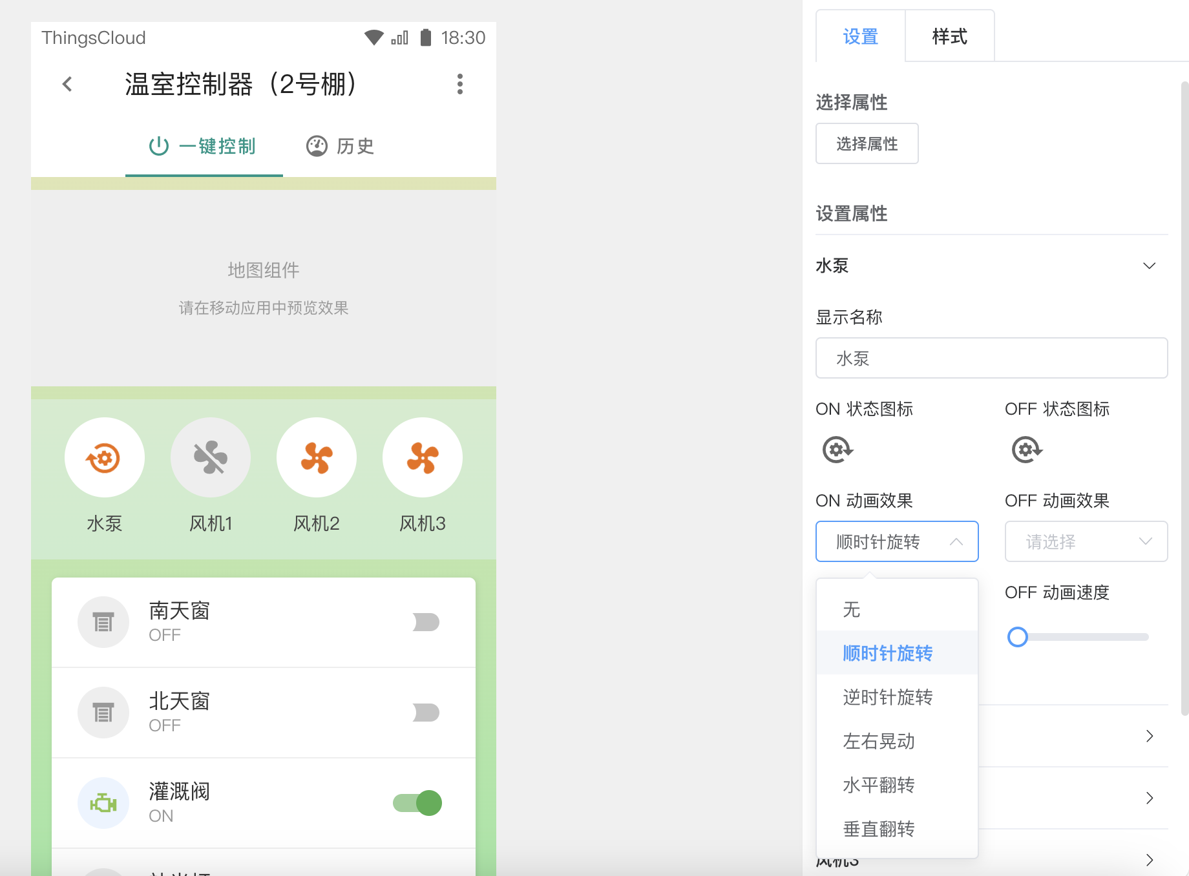The width and height of the screenshot is (1189, 876).
Task: Toggle the 北天窗 switch on
Action: [426, 713]
